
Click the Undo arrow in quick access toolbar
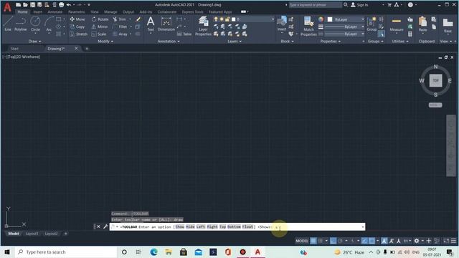(69, 5)
